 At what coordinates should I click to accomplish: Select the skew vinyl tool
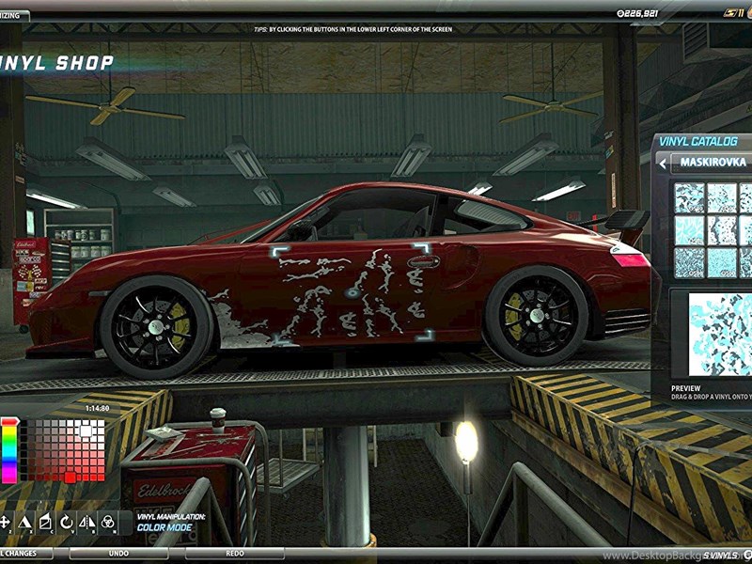point(45,520)
